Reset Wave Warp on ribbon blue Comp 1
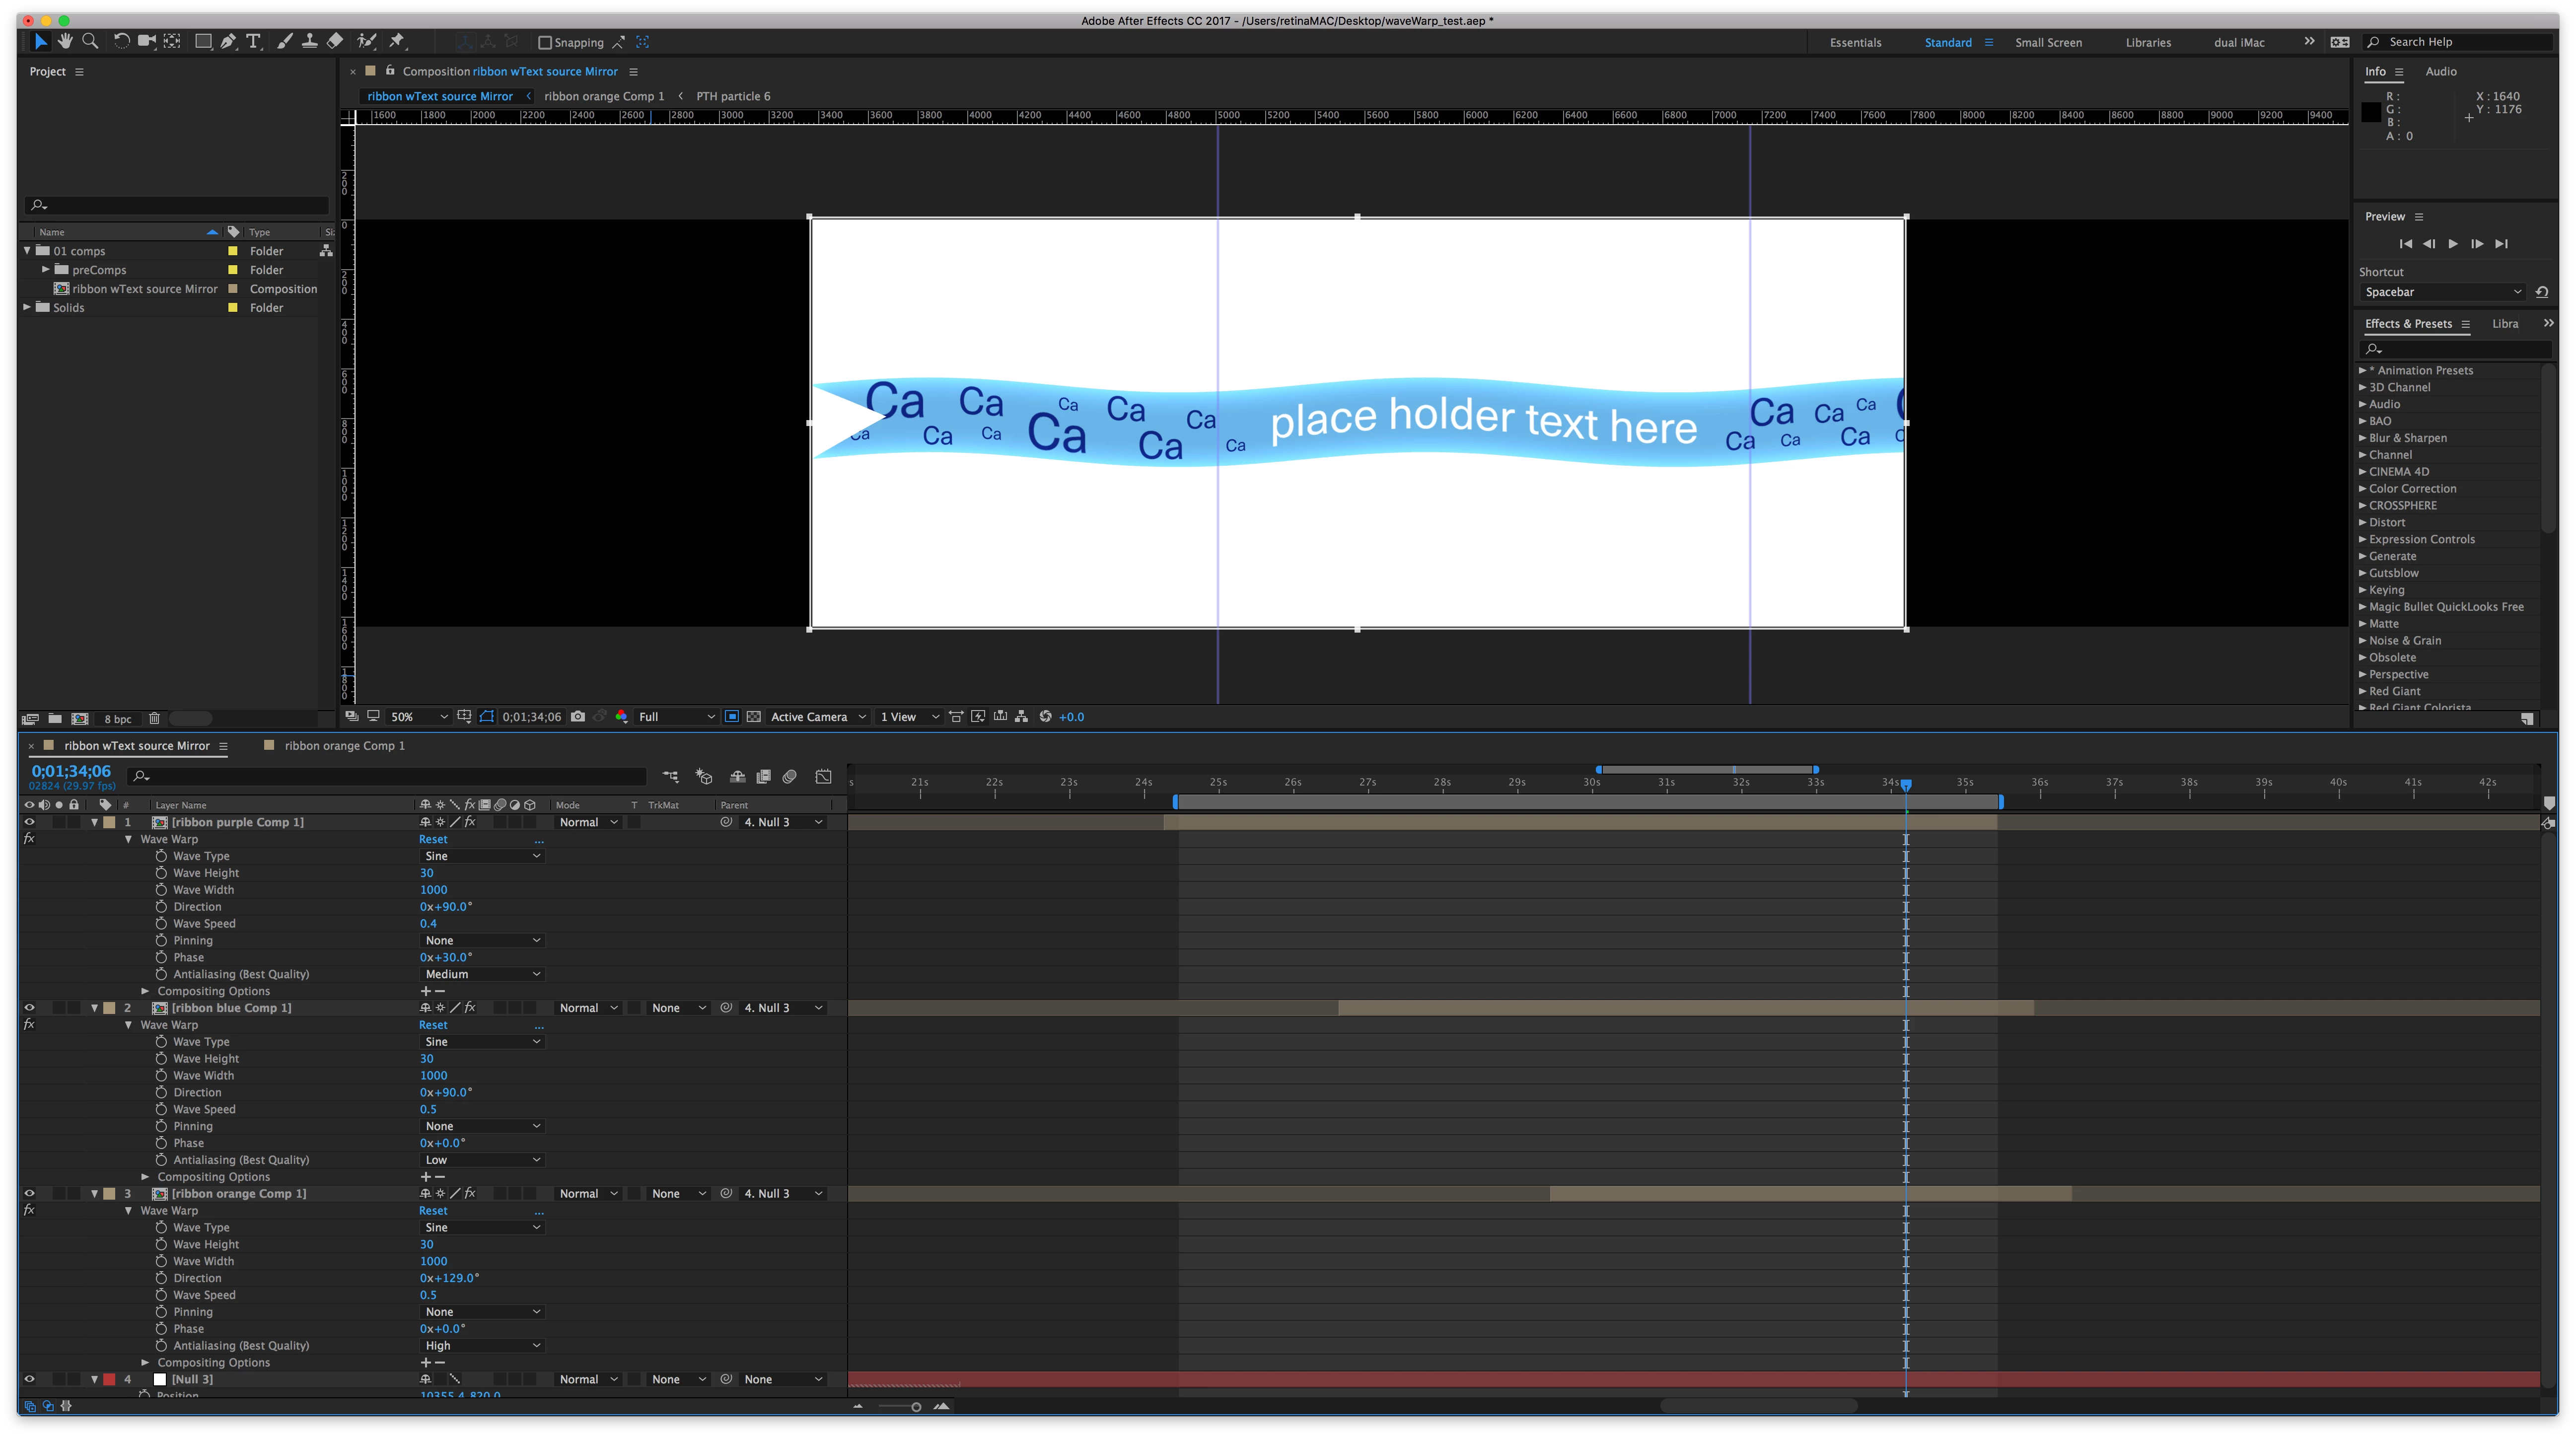This screenshot has width=2576, height=1437. pyautogui.click(x=433, y=1025)
